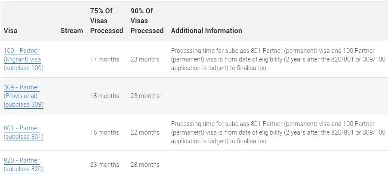
Task: Select the 23 months 90% cell for subclass 100
Action: [145, 59]
